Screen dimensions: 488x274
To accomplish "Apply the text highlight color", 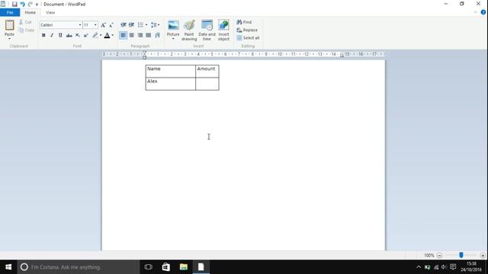I will click(95, 36).
